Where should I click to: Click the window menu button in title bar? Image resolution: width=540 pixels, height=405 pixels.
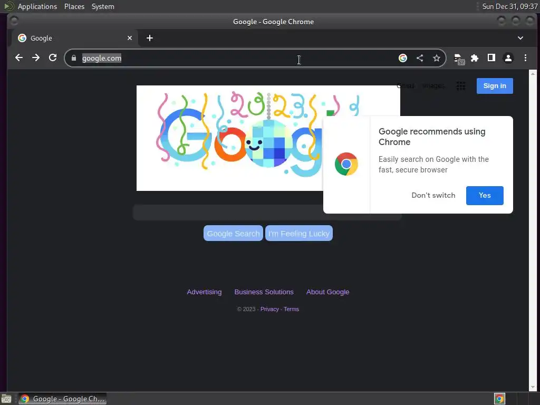pos(14,21)
